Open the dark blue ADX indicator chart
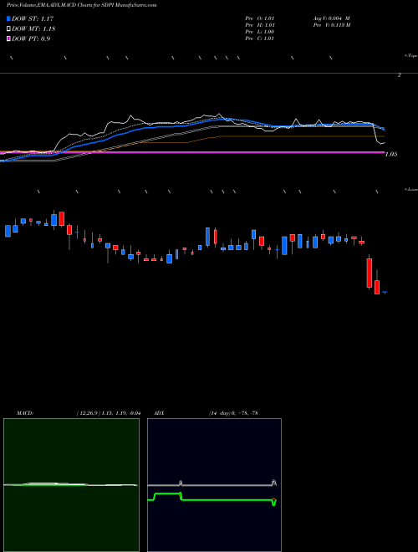This screenshot has height=552, width=418. tap(214, 485)
